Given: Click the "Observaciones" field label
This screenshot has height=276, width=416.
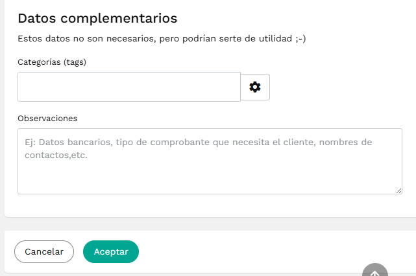Looking at the screenshot, I should [47, 119].
